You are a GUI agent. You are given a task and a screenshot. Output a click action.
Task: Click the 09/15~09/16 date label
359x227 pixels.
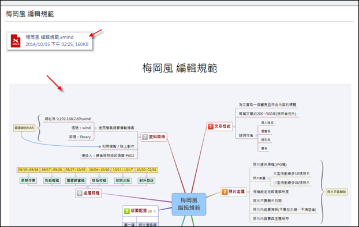click(x=28, y=170)
